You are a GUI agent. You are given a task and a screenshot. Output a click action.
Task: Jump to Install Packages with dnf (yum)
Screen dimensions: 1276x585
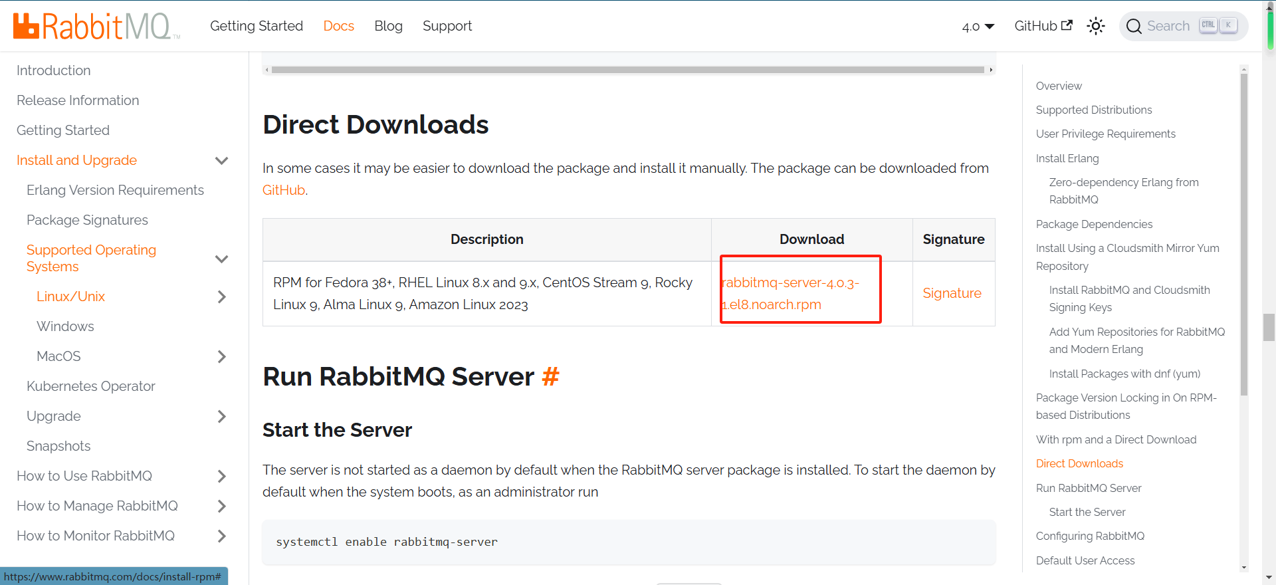tap(1124, 374)
